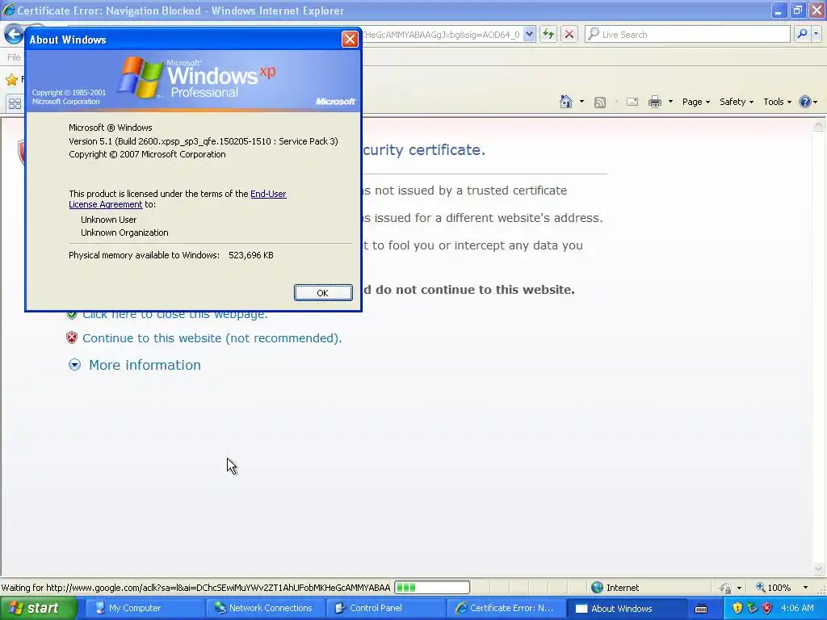The height and width of the screenshot is (620, 827).
Task: Click here to close this webpage link
Action: point(174,315)
